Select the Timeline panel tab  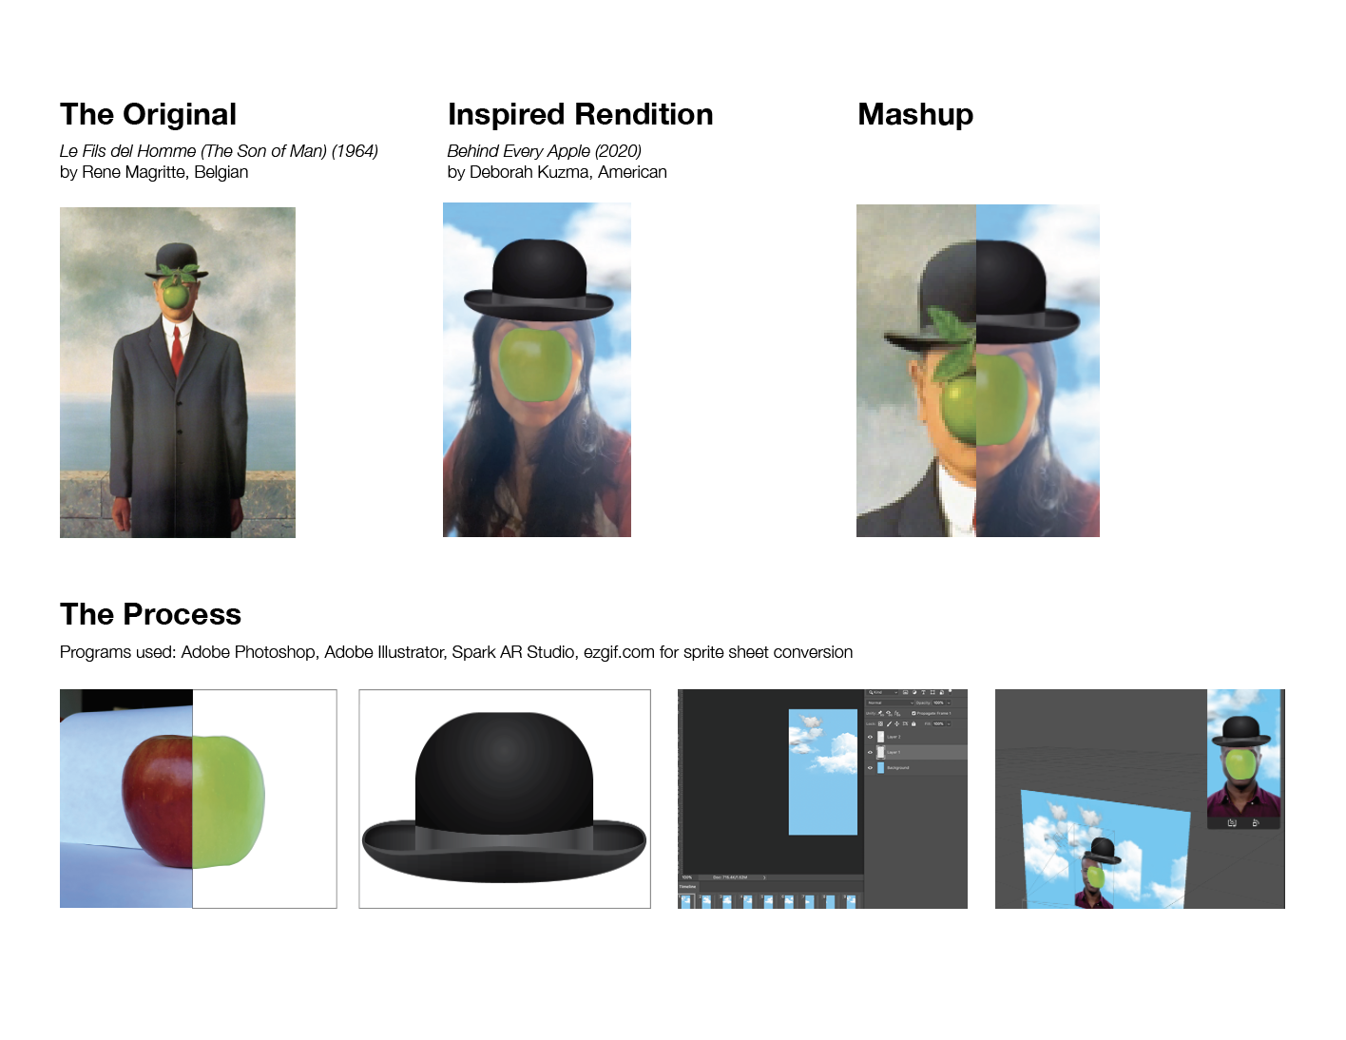pyautogui.click(x=688, y=887)
